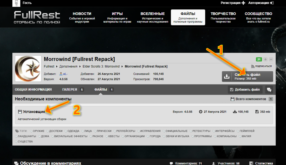Viewport: 286px width, 165px height.
Task: Switch to the ГАЛЕРЕЯ tab
Action: click(73, 90)
